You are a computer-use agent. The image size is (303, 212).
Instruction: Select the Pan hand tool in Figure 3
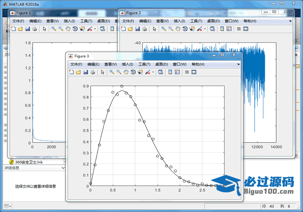click(126, 73)
